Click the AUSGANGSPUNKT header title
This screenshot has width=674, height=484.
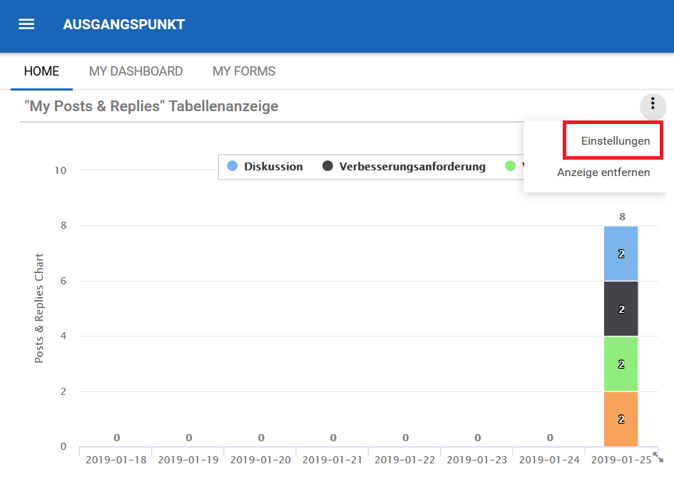point(124,24)
